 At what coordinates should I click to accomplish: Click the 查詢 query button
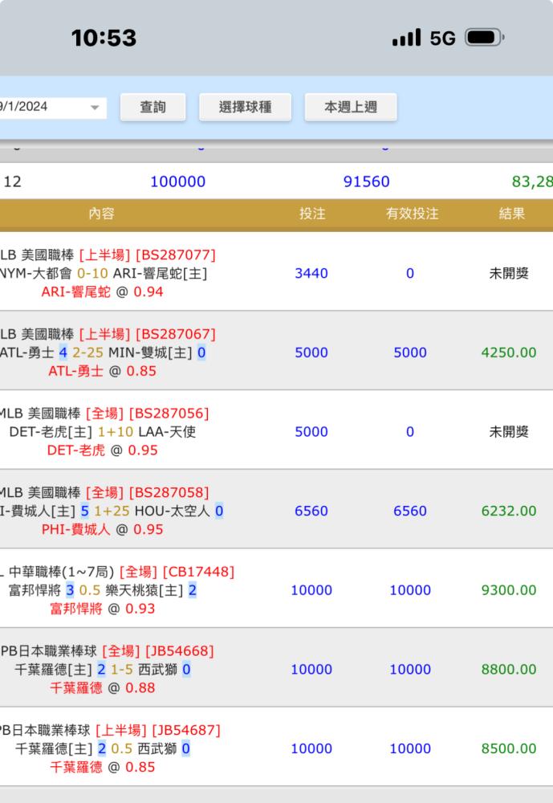coord(153,107)
